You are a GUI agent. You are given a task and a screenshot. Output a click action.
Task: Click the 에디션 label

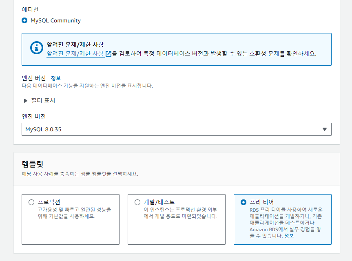30,10
